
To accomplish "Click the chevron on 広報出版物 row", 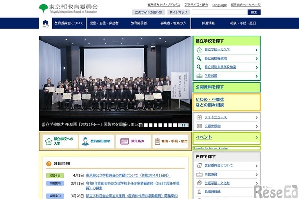I will tap(256, 126).
